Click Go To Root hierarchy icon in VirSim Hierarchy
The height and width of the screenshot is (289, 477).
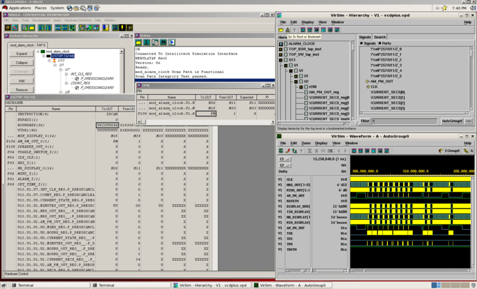287,30
